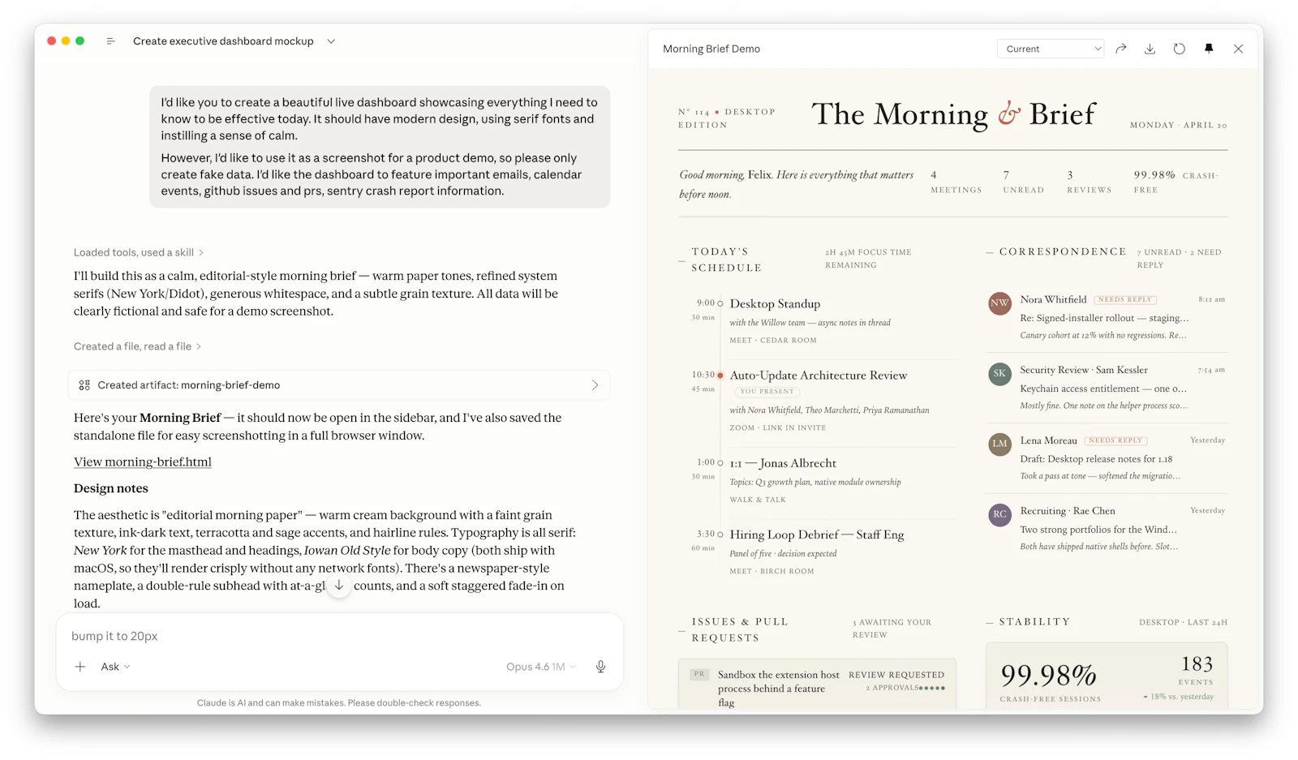The height and width of the screenshot is (760, 1298).
Task: Open the 'Keychain access entitlement' email subject
Action: coord(1103,389)
